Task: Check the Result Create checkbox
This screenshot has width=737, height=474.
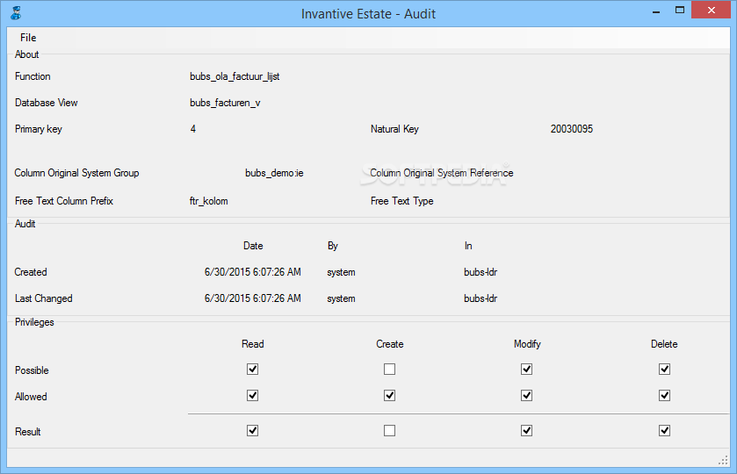Action: (389, 431)
